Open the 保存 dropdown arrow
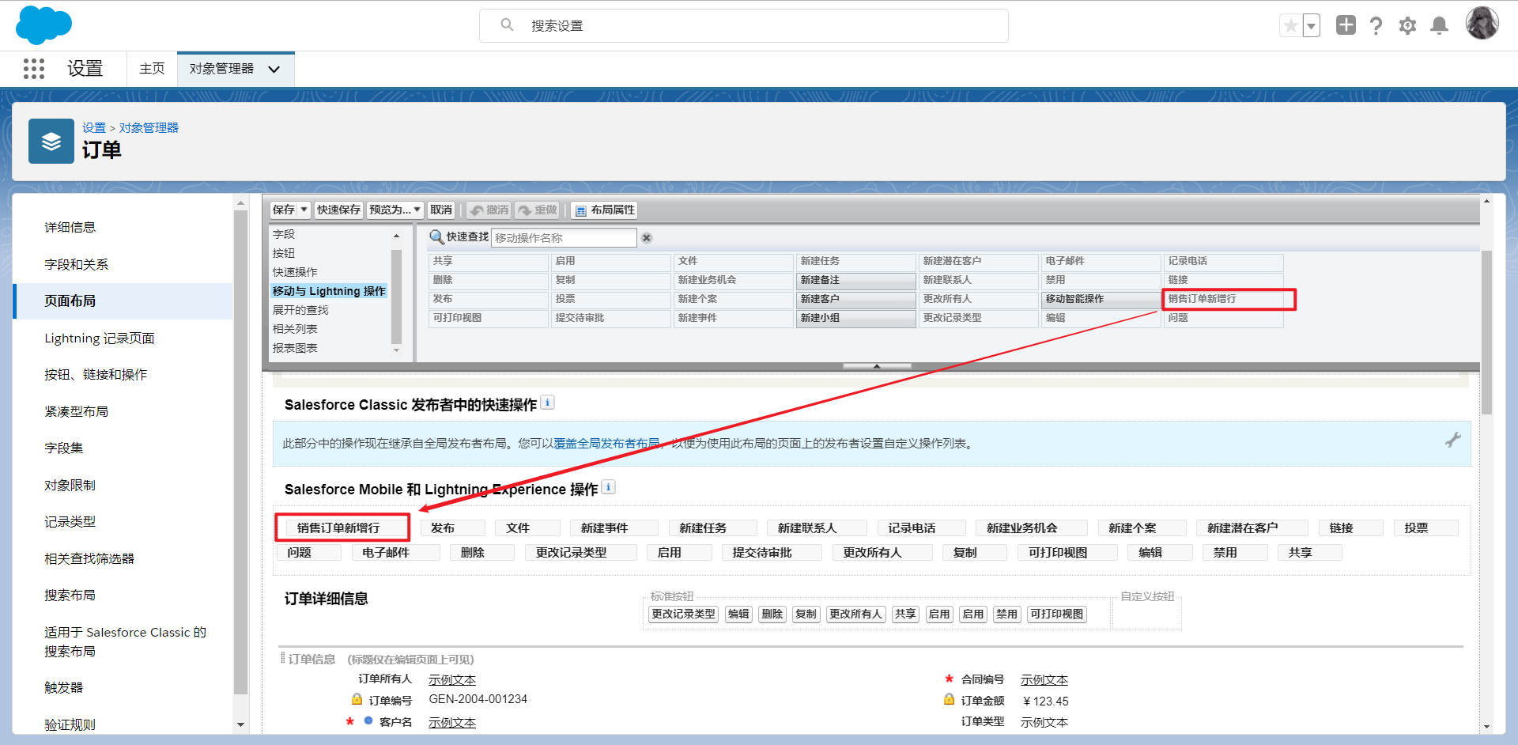Viewport: 1518px width, 745px height. 304,210
